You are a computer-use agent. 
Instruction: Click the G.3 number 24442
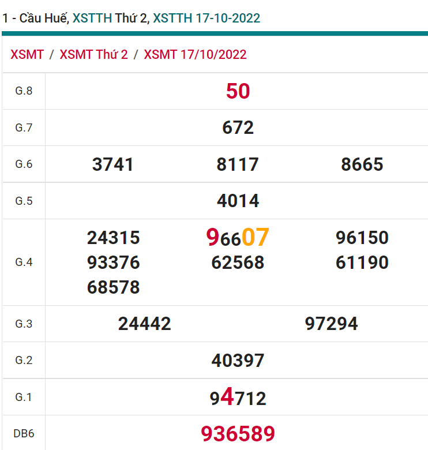(145, 324)
